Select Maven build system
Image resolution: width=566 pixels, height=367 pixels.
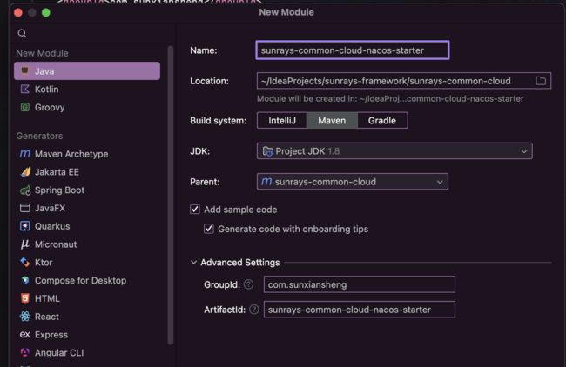click(332, 120)
